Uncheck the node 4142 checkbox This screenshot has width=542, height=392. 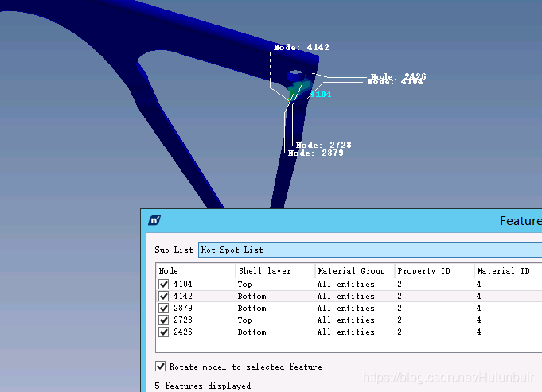(163, 296)
